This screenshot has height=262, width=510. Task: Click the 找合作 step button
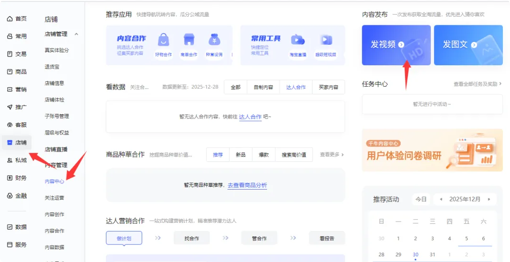point(192,238)
